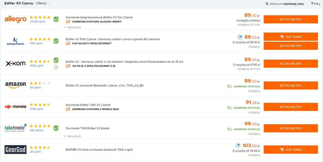This screenshot has height=162, width=323.
Task: Go to shop for the Amazon offer
Action: [x=291, y=86]
